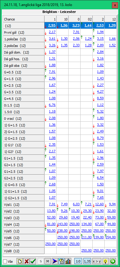Select the Chance column header
The height and width of the screenshot is (267, 120).
click(x=24, y=19)
